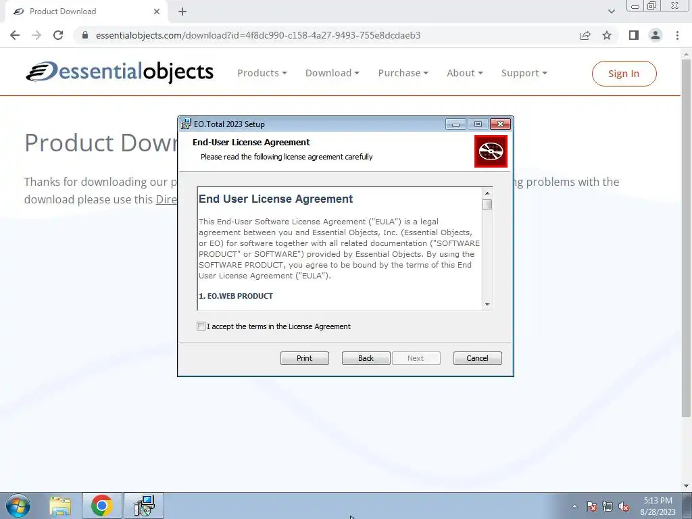The width and height of the screenshot is (692, 519).
Task: Close the EO.Total setup dialog
Action: point(501,124)
